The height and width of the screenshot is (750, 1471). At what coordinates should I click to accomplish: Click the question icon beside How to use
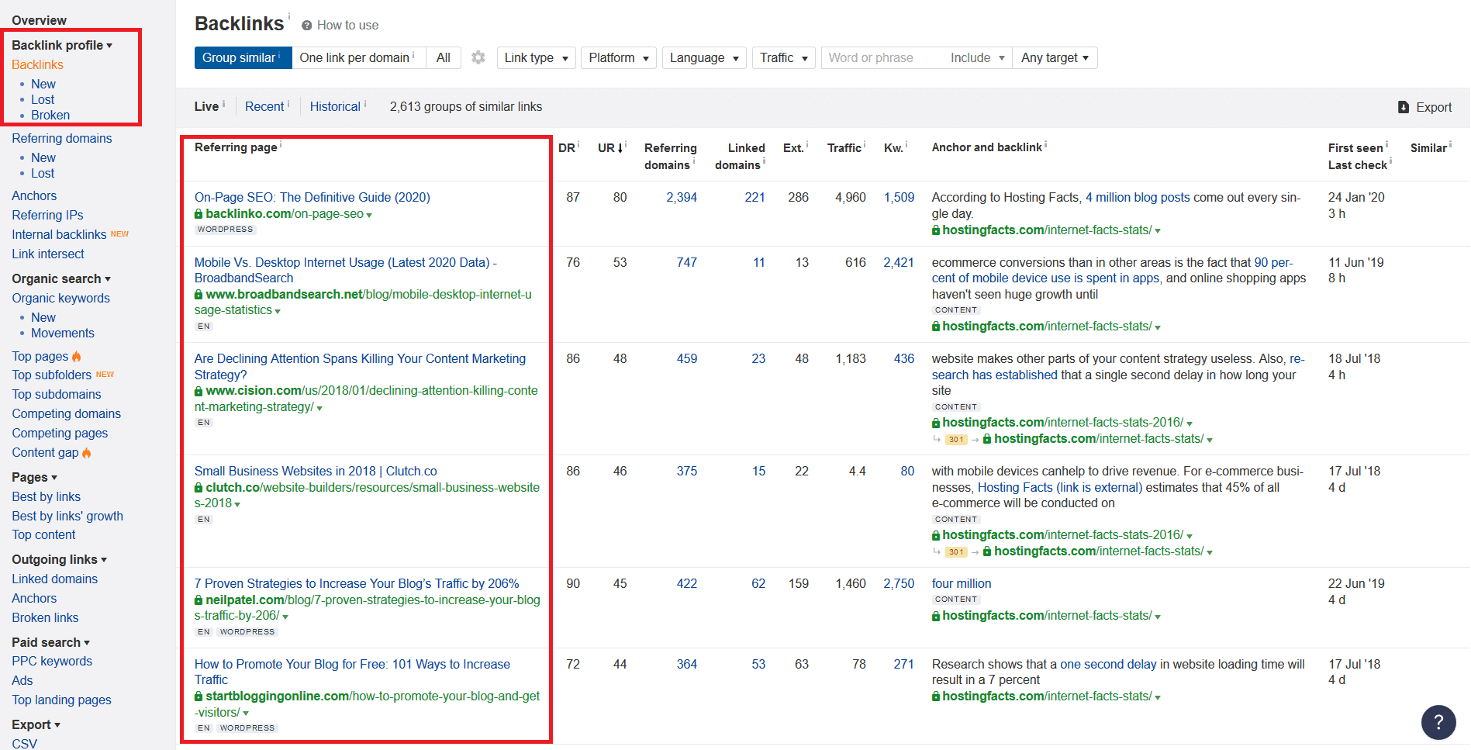tap(307, 26)
